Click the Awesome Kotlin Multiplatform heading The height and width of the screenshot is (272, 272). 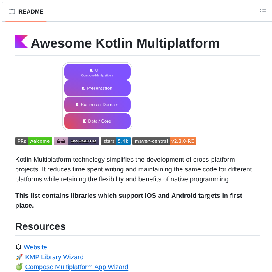(125, 43)
